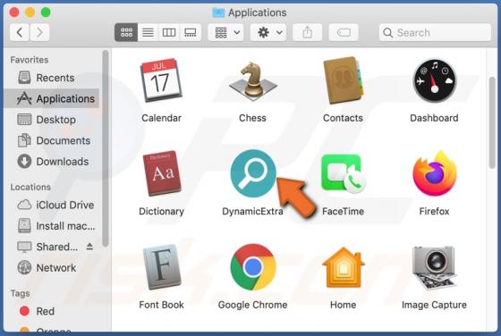Click the sidebar vertical scrollbar

pyautogui.click(x=106, y=148)
